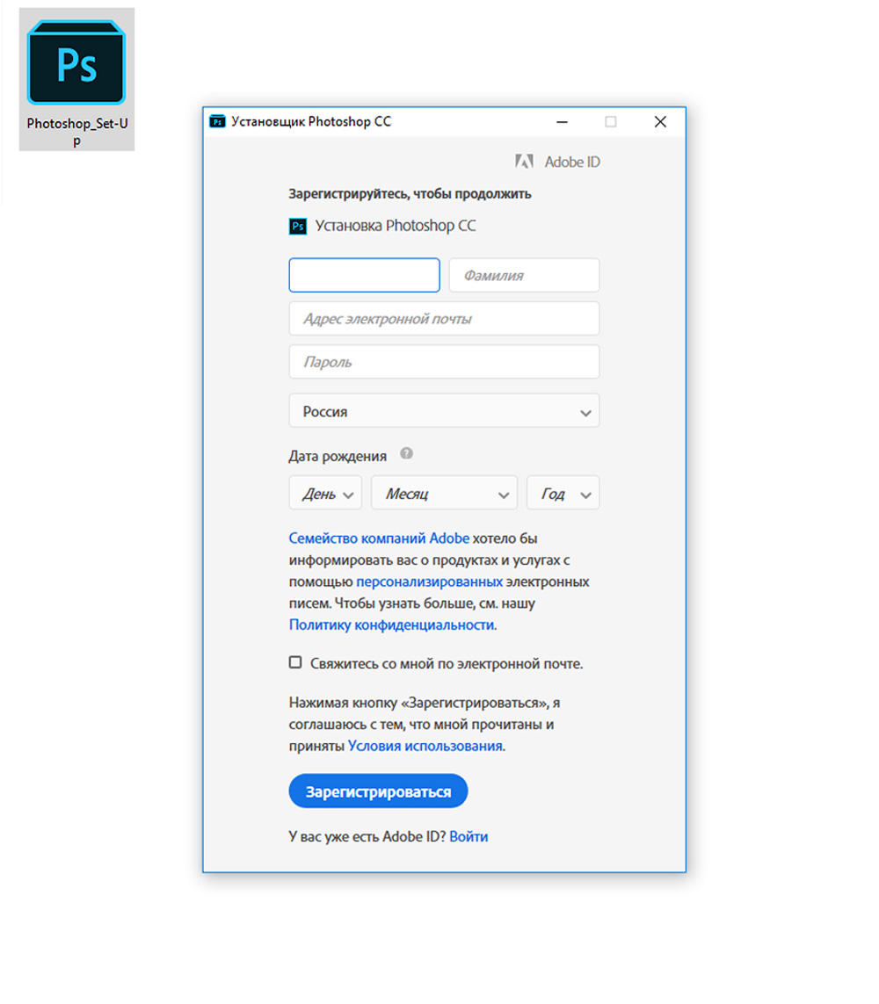Click the Adobe ID text
Viewport: 879px width, 1004px height.
coord(573,162)
